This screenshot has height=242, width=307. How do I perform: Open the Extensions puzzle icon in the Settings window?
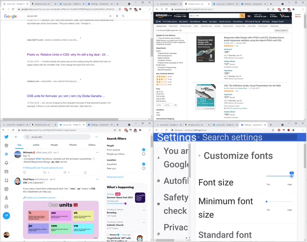click(x=293, y=130)
